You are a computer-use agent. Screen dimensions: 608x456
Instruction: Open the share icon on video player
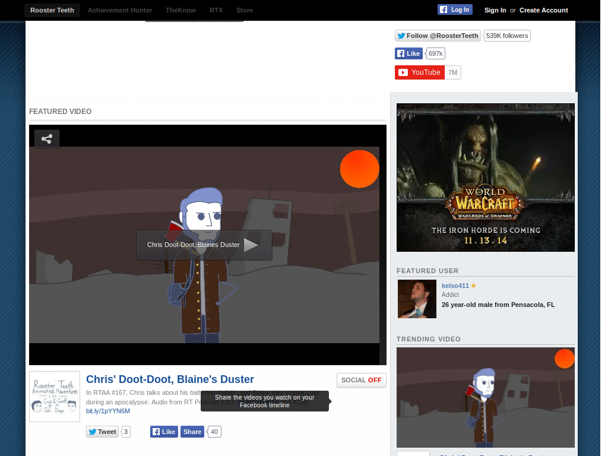coord(47,139)
